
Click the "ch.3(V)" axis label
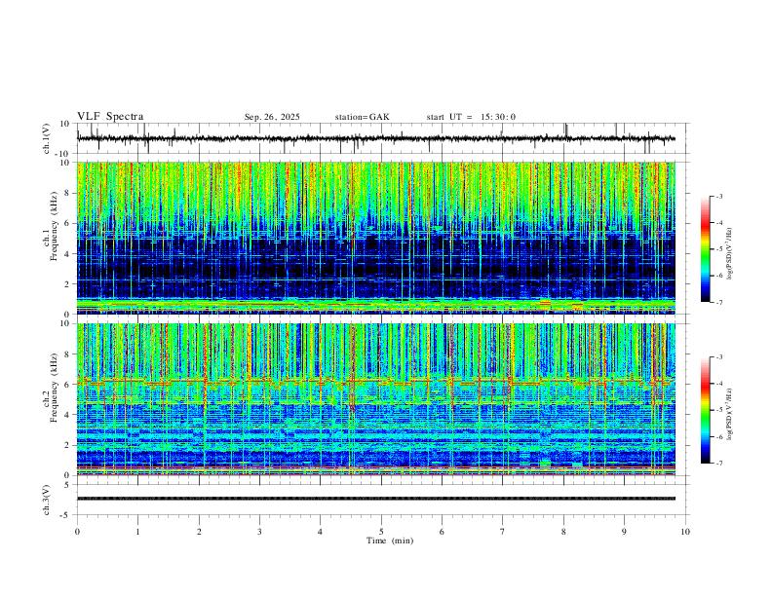pyautogui.click(x=47, y=500)
